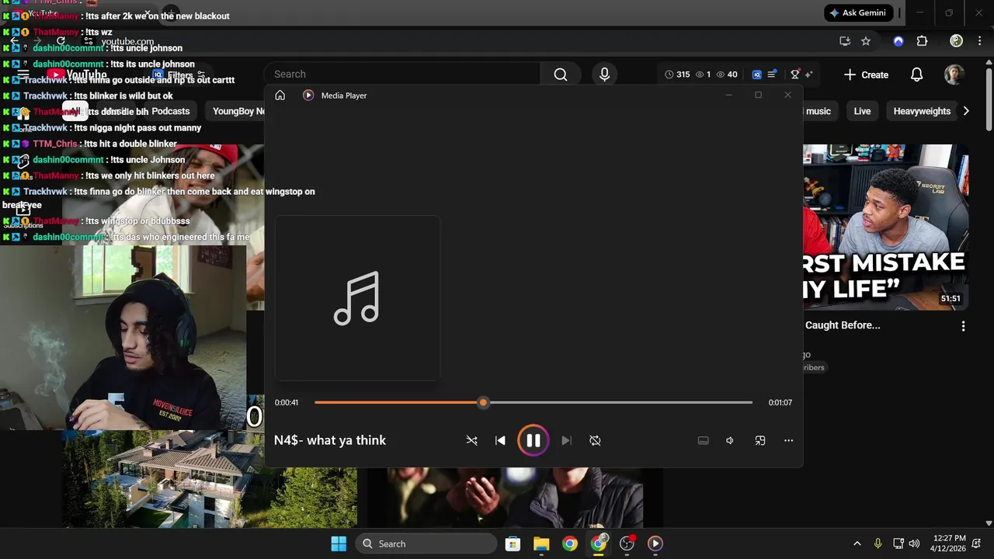Image resolution: width=994 pixels, height=559 pixels.
Task: Open YouTube account avatar menu
Action: click(954, 75)
